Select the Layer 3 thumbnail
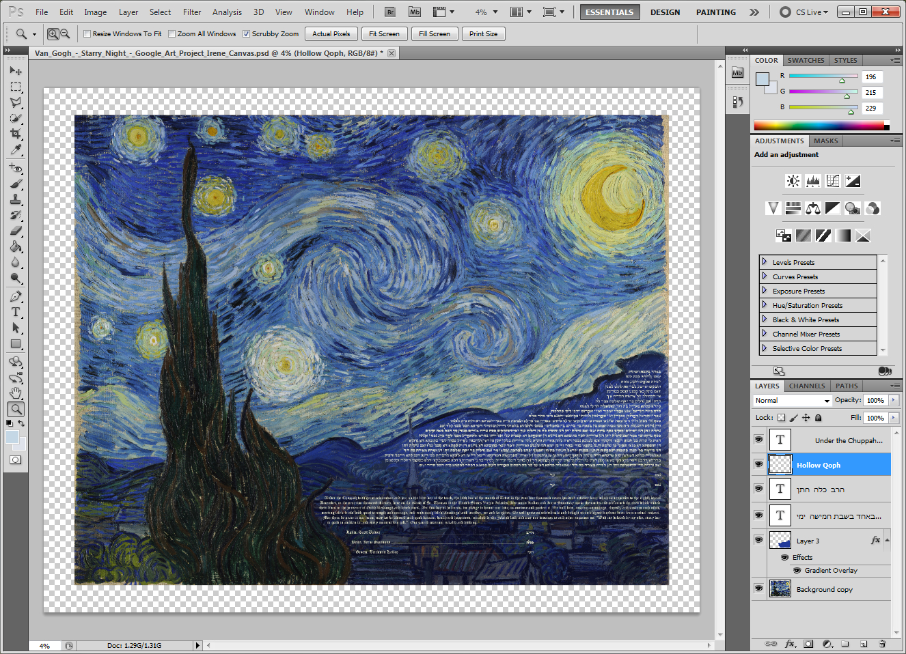Viewport: 906px width, 654px height. coord(780,540)
